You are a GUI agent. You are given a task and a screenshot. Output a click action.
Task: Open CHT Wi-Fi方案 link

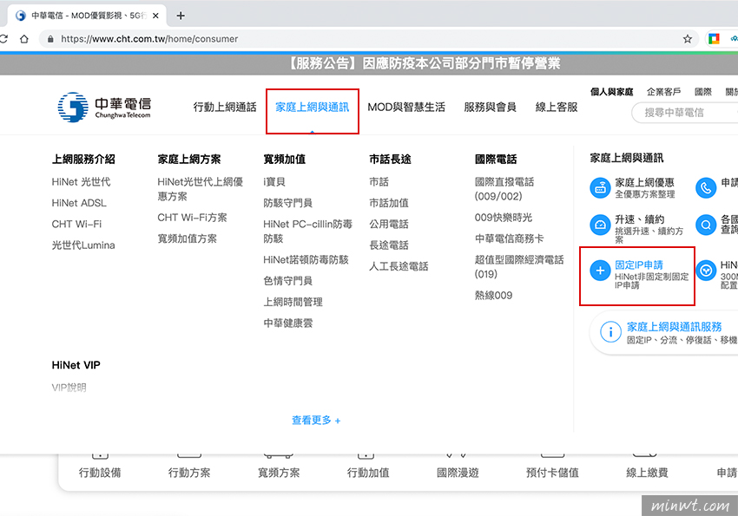click(x=192, y=218)
